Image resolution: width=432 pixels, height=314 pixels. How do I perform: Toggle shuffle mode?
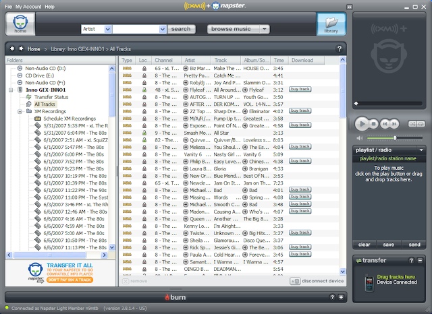(x=412, y=124)
